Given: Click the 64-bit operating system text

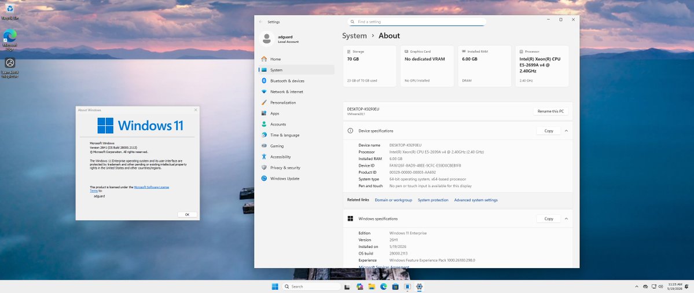Looking at the screenshot, I should tap(428, 180).
